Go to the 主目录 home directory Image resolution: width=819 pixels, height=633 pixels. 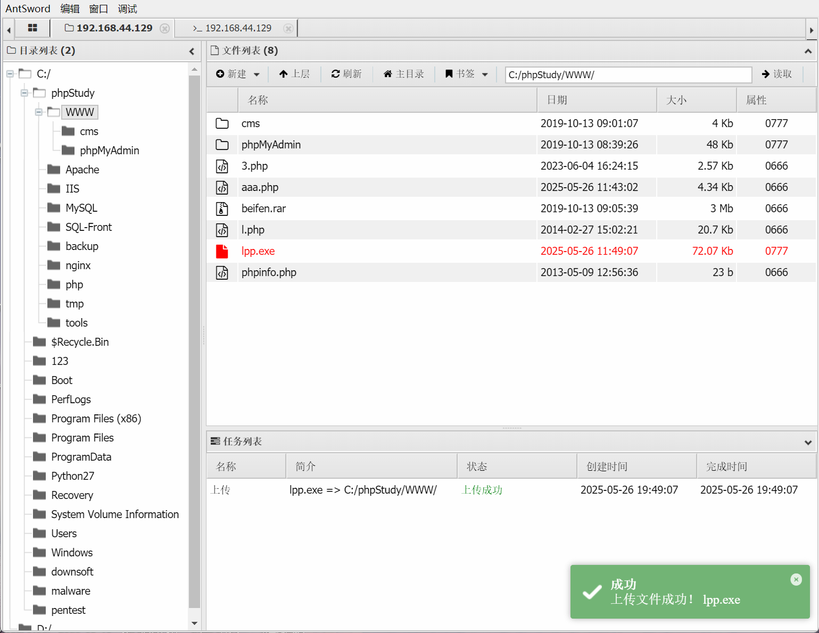pyautogui.click(x=403, y=74)
